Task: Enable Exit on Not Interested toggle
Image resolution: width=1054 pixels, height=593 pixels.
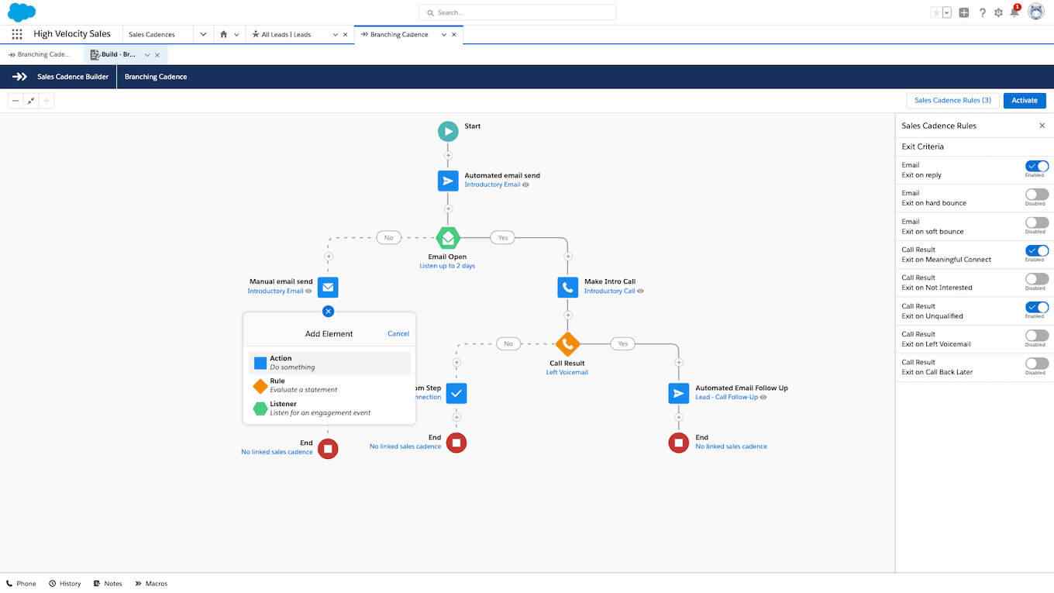Action: click(x=1037, y=279)
